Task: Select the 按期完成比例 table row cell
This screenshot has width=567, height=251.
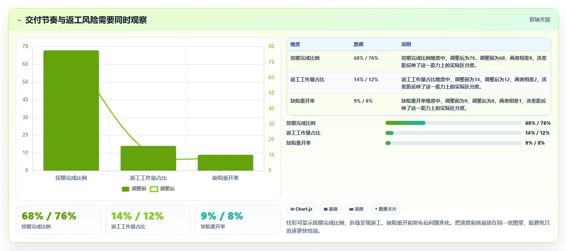Action: click(x=305, y=58)
